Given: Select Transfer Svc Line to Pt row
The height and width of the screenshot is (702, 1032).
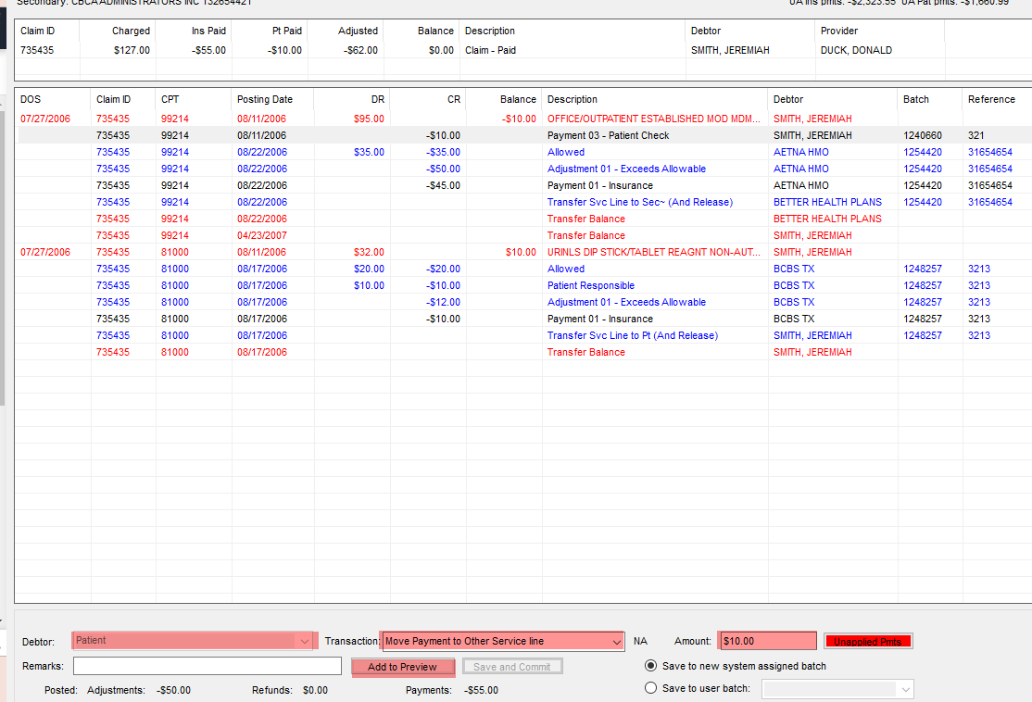Looking at the screenshot, I should 523,335.
